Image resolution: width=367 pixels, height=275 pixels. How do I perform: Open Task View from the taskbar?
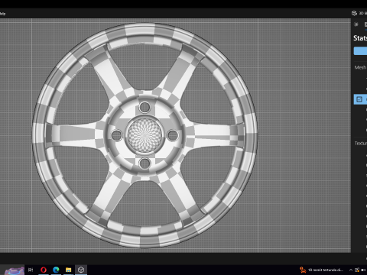[31, 270]
